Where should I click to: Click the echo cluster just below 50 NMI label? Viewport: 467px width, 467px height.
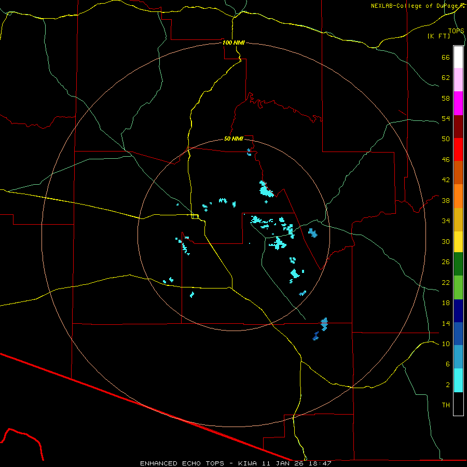[249, 152]
